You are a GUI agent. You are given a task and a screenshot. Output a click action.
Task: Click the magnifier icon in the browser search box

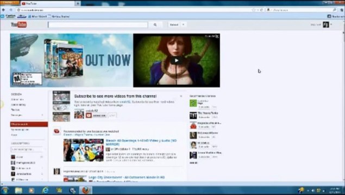pyautogui.click(x=334, y=10)
